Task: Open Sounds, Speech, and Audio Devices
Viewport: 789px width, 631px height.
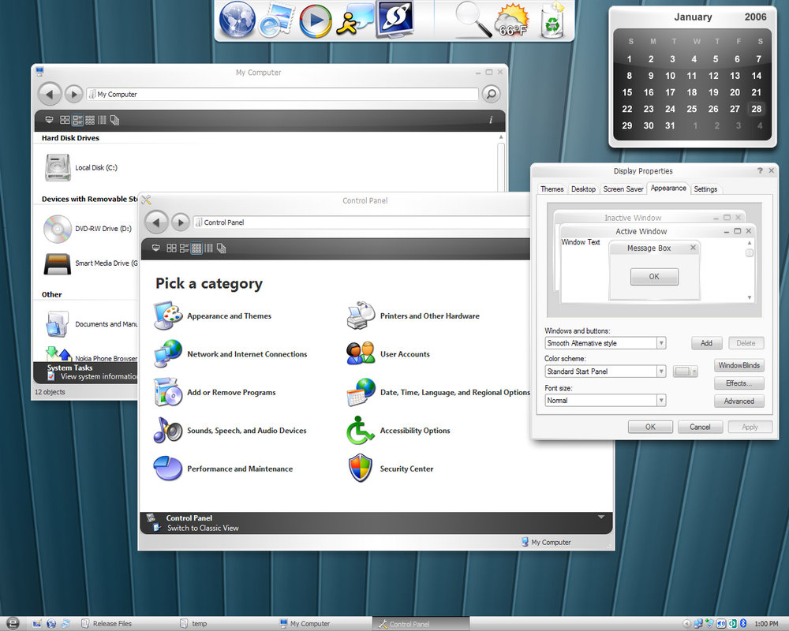Action: coord(230,431)
